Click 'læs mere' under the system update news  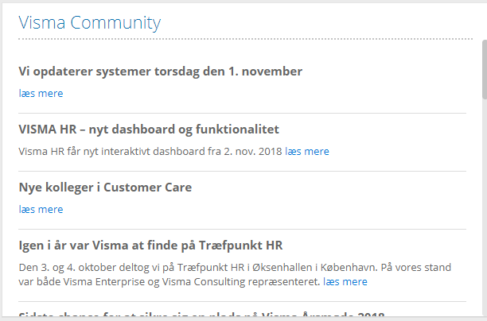41,93
